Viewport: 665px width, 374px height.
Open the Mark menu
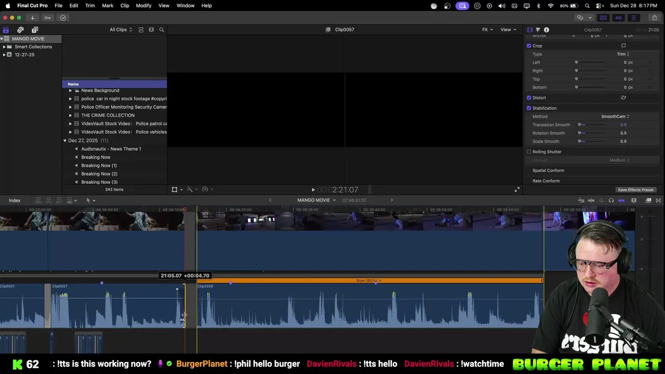pos(108,6)
